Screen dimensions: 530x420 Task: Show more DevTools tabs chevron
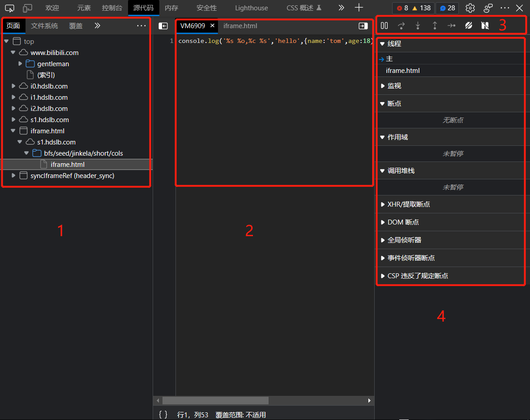point(341,8)
